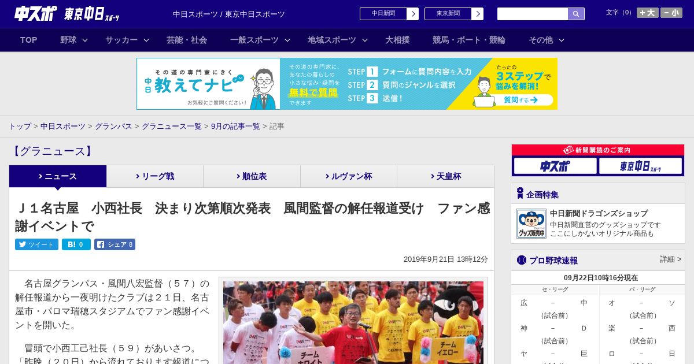
Task: Switch to the 順位表 tab
Action: (x=252, y=176)
